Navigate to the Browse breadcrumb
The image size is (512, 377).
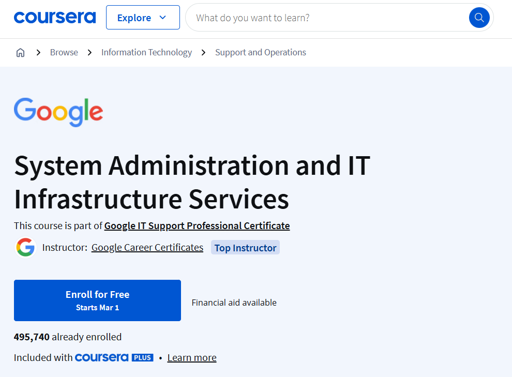click(x=64, y=52)
